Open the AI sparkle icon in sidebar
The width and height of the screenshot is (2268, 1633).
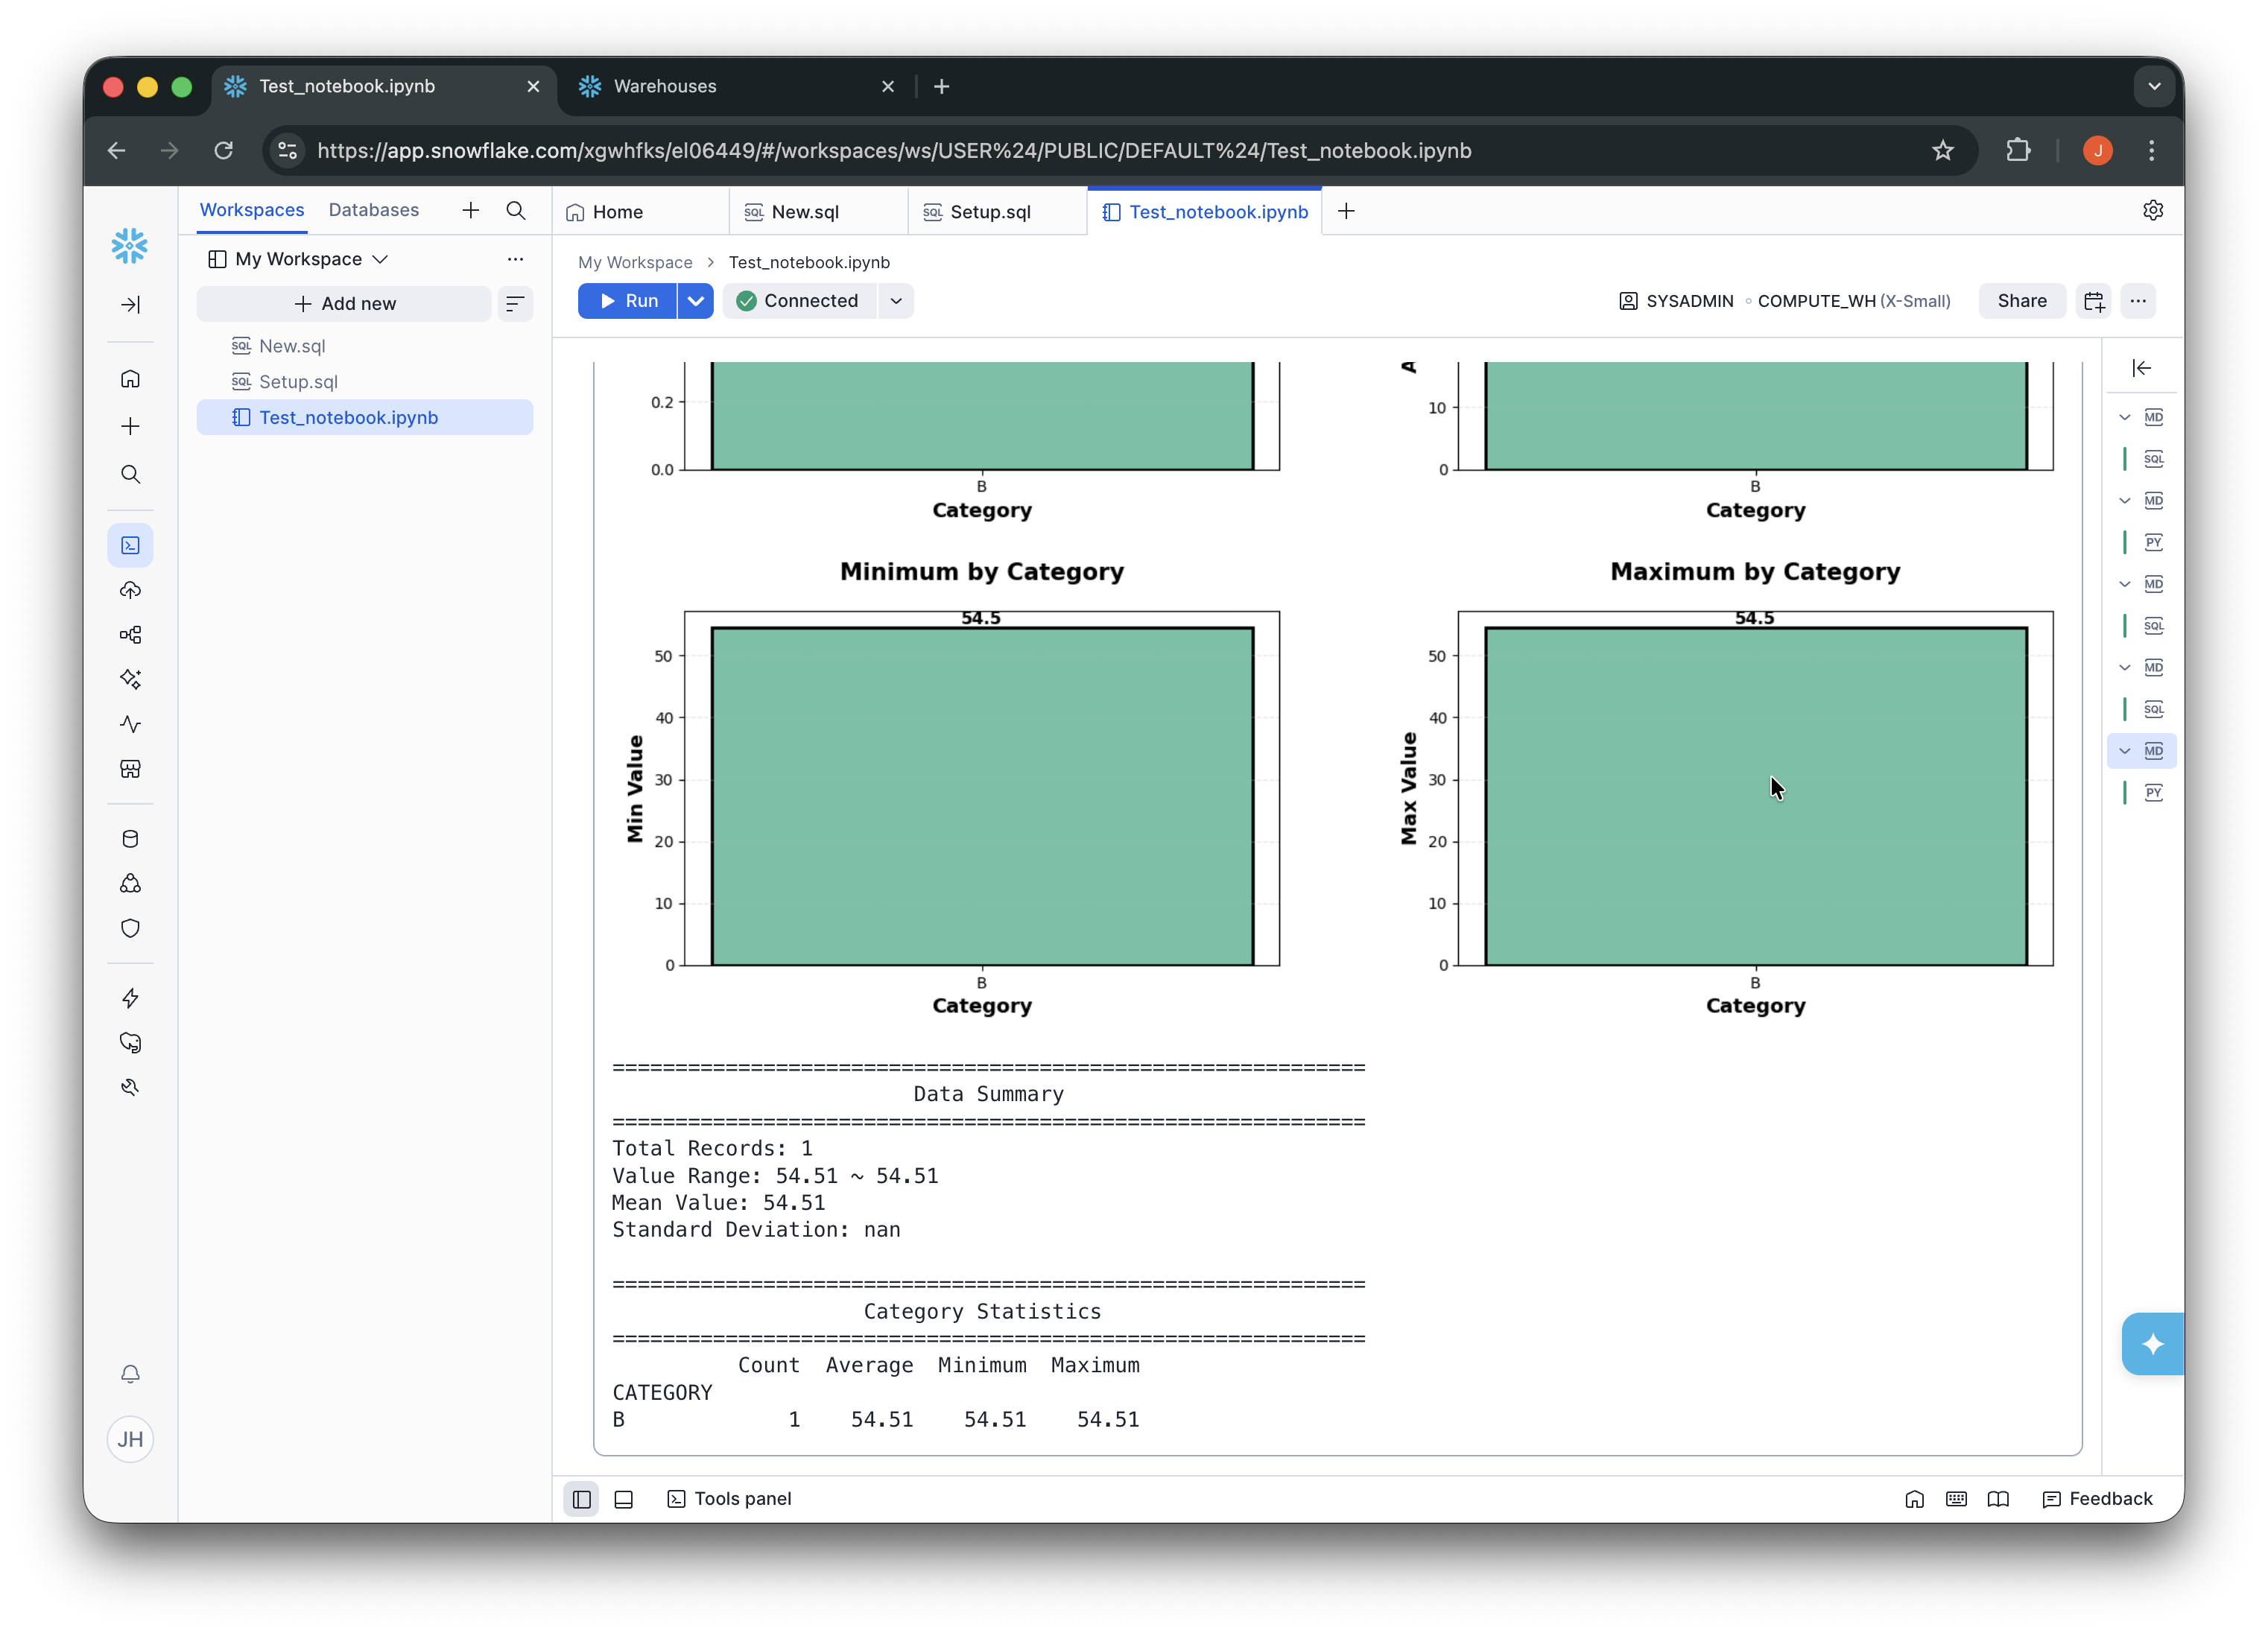tap(130, 679)
